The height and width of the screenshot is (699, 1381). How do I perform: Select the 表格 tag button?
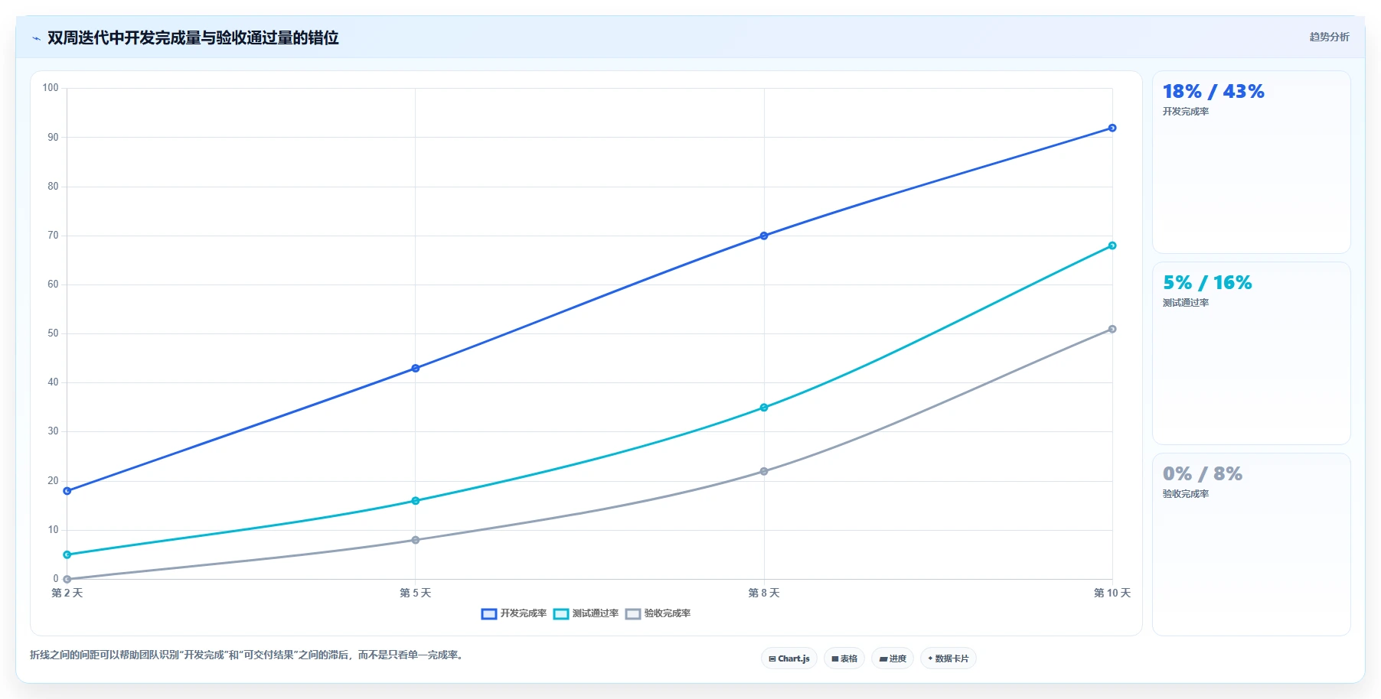point(844,658)
